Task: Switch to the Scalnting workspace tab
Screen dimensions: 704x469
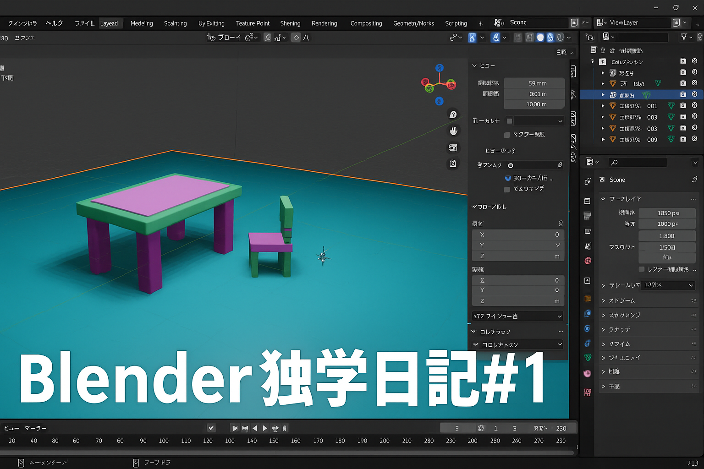Action: pos(175,23)
